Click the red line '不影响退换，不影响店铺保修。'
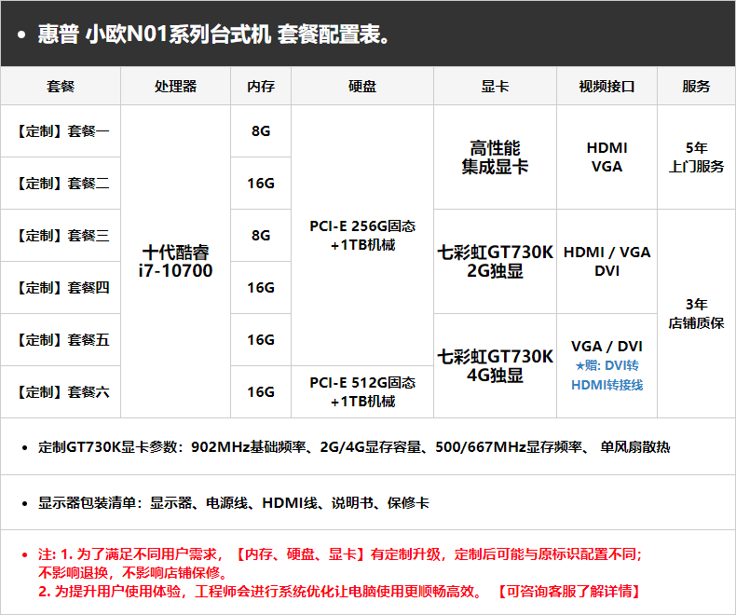The image size is (736, 615). [x=133, y=573]
